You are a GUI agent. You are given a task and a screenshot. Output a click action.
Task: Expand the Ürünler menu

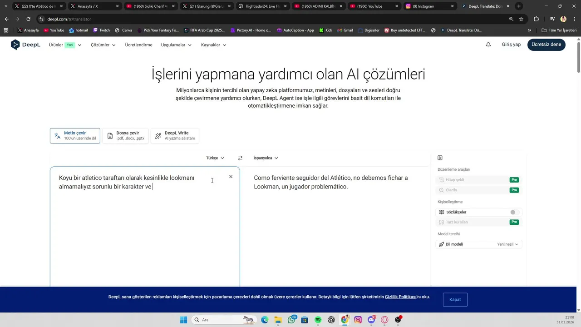[x=65, y=45]
